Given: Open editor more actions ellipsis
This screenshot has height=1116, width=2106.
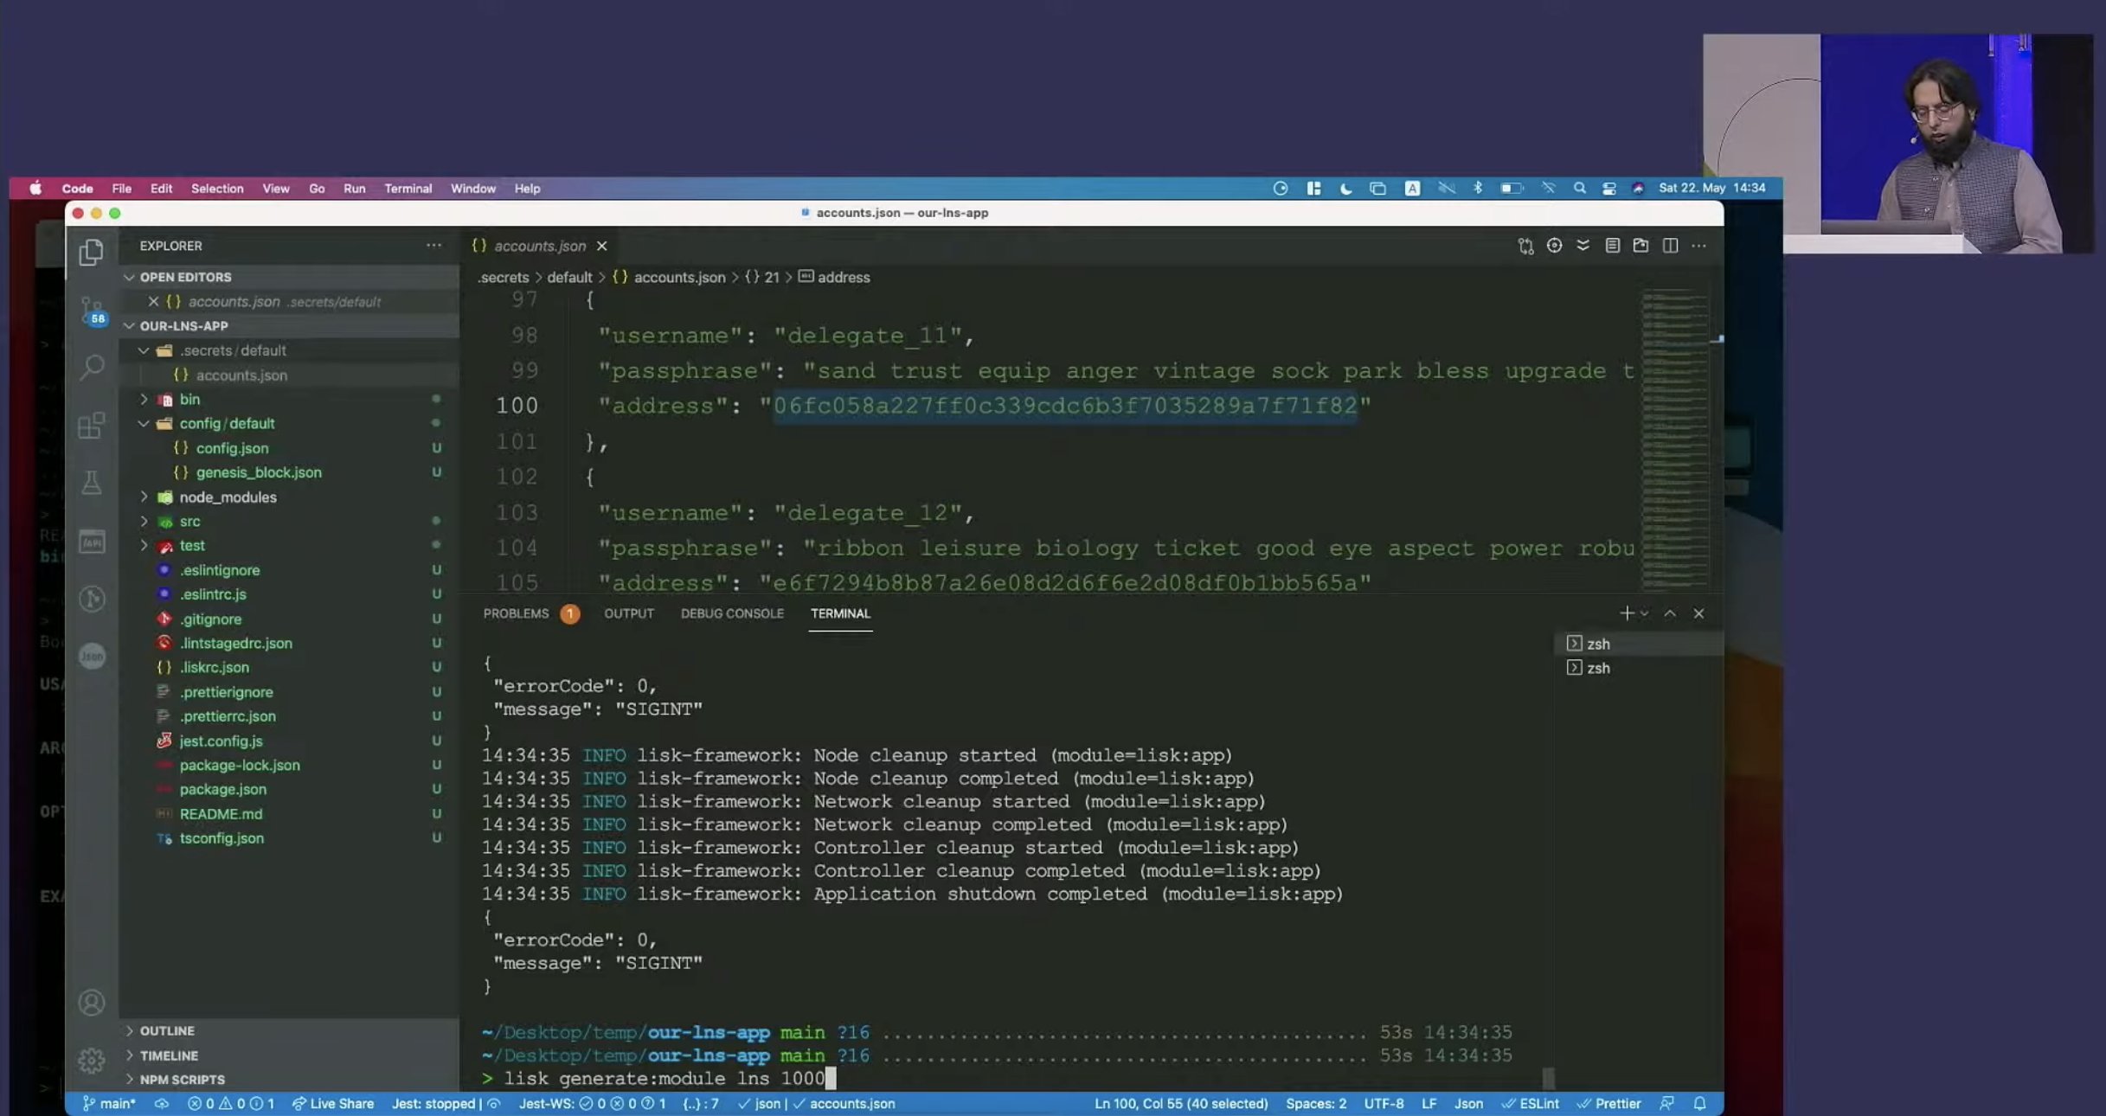Looking at the screenshot, I should (x=1699, y=246).
